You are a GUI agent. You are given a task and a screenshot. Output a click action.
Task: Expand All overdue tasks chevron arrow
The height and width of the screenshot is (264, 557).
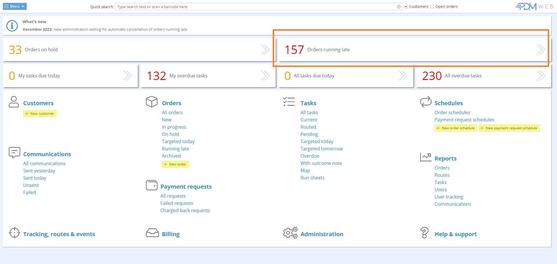pos(540,76)
